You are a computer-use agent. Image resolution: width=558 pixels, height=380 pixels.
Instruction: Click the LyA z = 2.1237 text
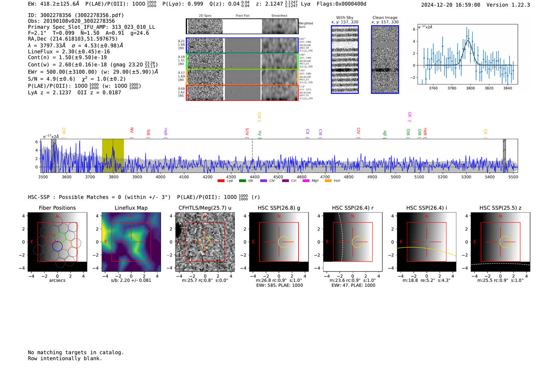[49, 93]
